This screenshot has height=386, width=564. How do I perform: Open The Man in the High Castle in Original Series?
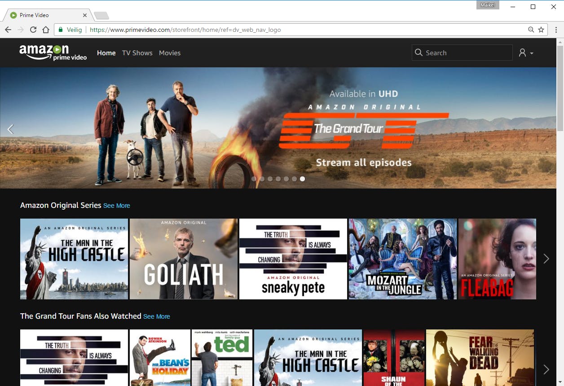(x=74, y=259)
